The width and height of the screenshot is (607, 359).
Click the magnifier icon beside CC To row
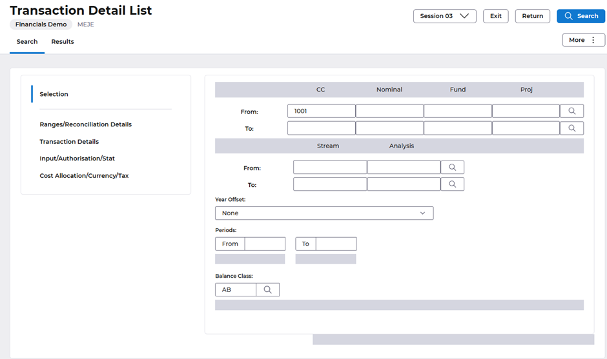[x=571, y=128]
